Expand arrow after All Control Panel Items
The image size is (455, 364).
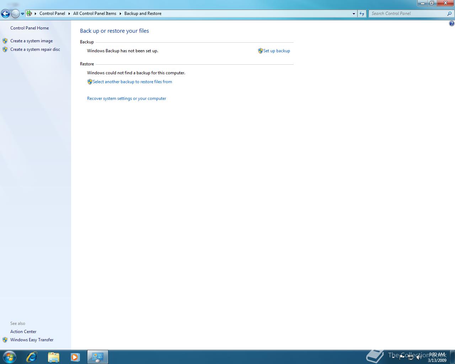121,14
